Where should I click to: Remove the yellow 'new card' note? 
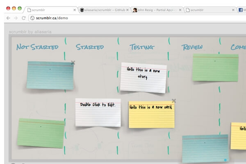(x=174, y=101)
